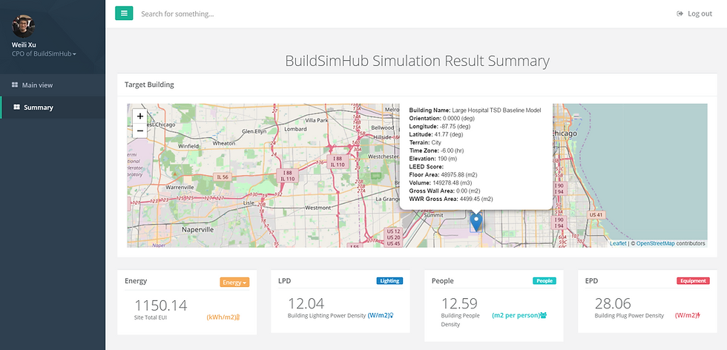Click the 'US 12 US 20 US 45' route shield
Viewport: 727px width, 350px height.
click(x=393, y=237)
